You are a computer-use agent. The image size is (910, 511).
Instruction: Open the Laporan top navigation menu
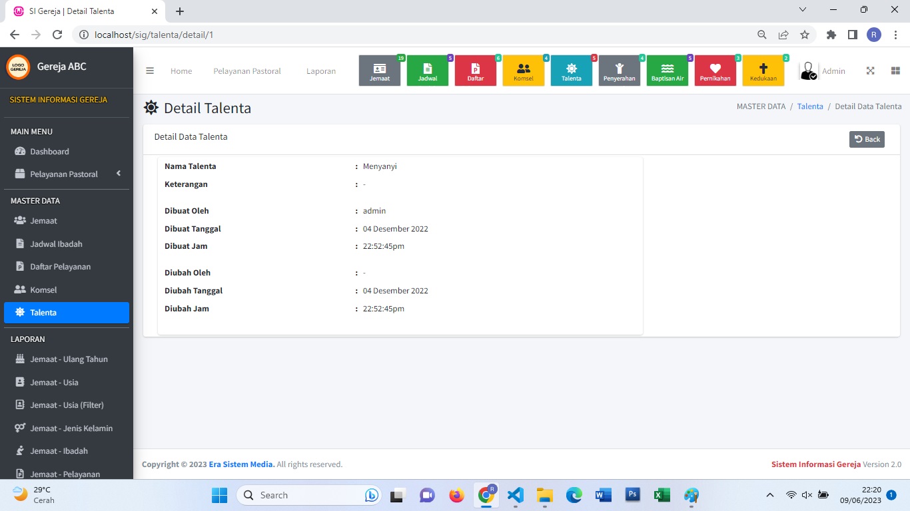pos(321,71)
